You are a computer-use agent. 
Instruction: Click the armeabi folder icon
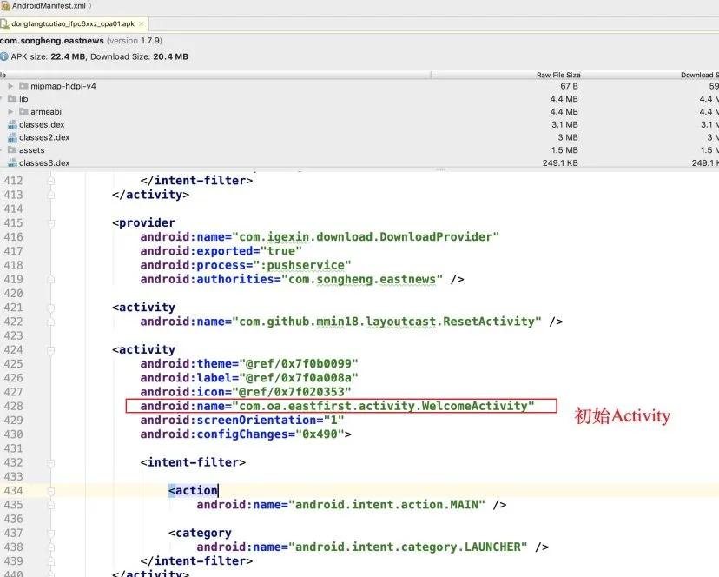(x=23, y=112)
